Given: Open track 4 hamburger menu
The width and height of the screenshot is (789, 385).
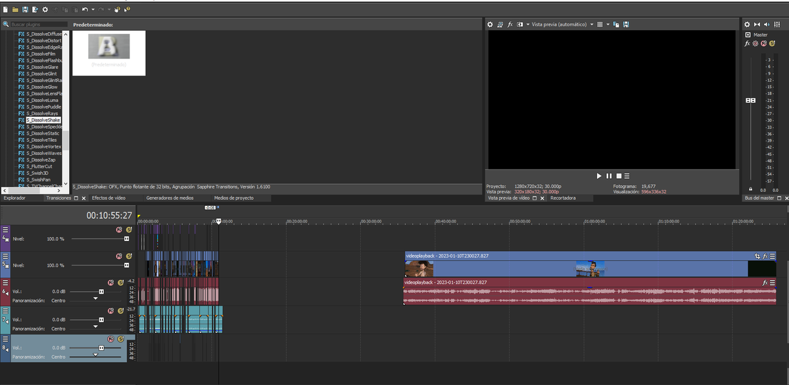Looking at the screenshot, I should [x=5, y=230].
